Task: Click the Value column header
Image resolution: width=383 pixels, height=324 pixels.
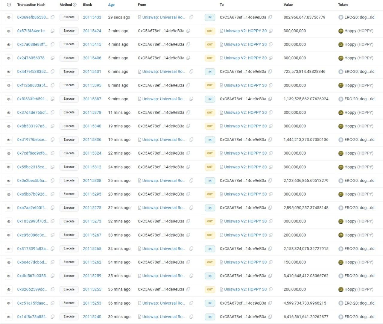Action: [x=288, y=5]
